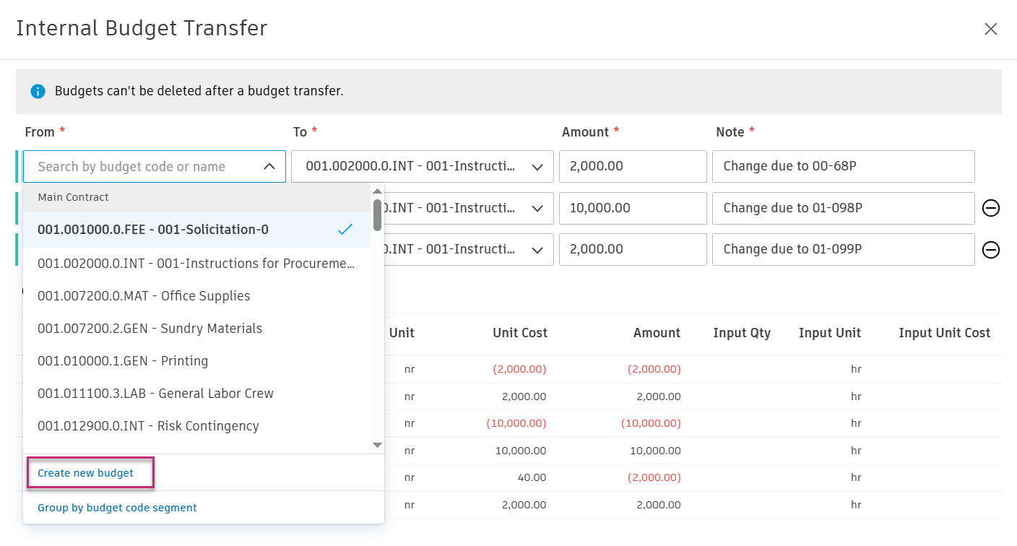Edit the Change due to 00-68P note

pos(843,166)
